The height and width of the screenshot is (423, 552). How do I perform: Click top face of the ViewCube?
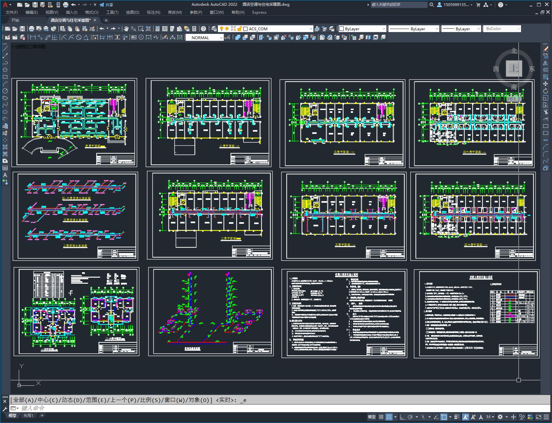pyautogui.click(x=514, y=69)
